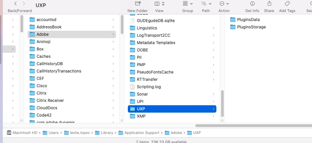This screenshot has height=143, width=312.
Task: Select the CallHistoryTransactions row
Action: pyautogui.click(x=72, y=71)
